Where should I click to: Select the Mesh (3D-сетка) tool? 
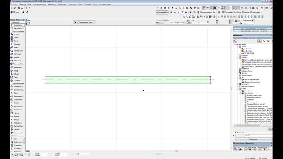pos(17,80)
